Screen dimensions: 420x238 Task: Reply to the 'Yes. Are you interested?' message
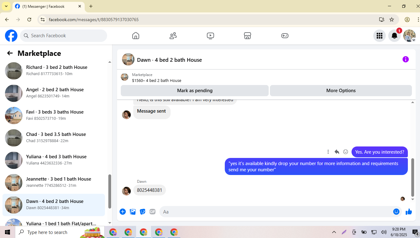point(337,152)
